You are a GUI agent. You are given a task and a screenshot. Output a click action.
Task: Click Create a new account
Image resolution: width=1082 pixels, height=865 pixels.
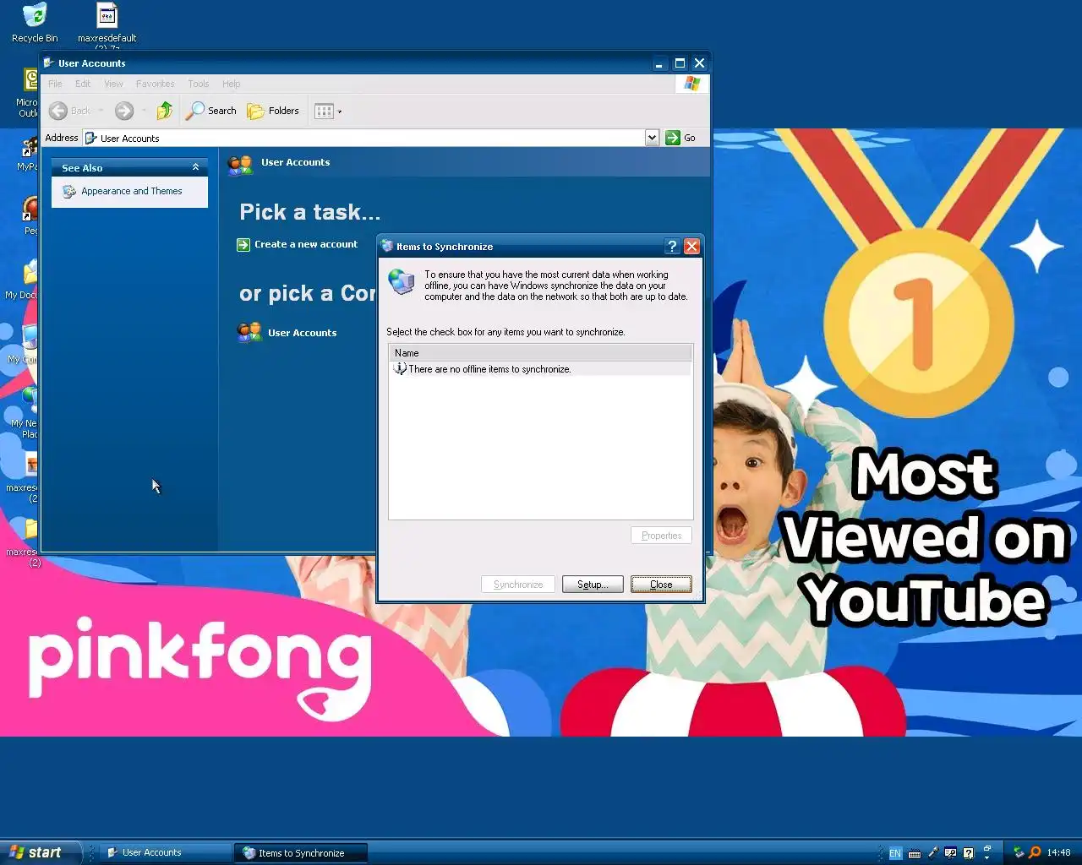[x=306, y=244]
